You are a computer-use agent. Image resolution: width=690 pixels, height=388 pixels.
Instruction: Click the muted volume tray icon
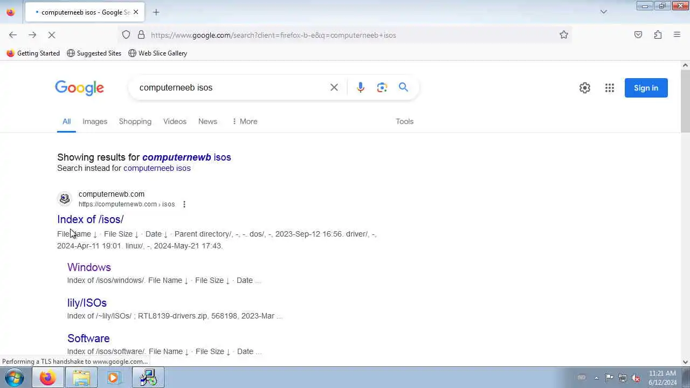[636, 378]
